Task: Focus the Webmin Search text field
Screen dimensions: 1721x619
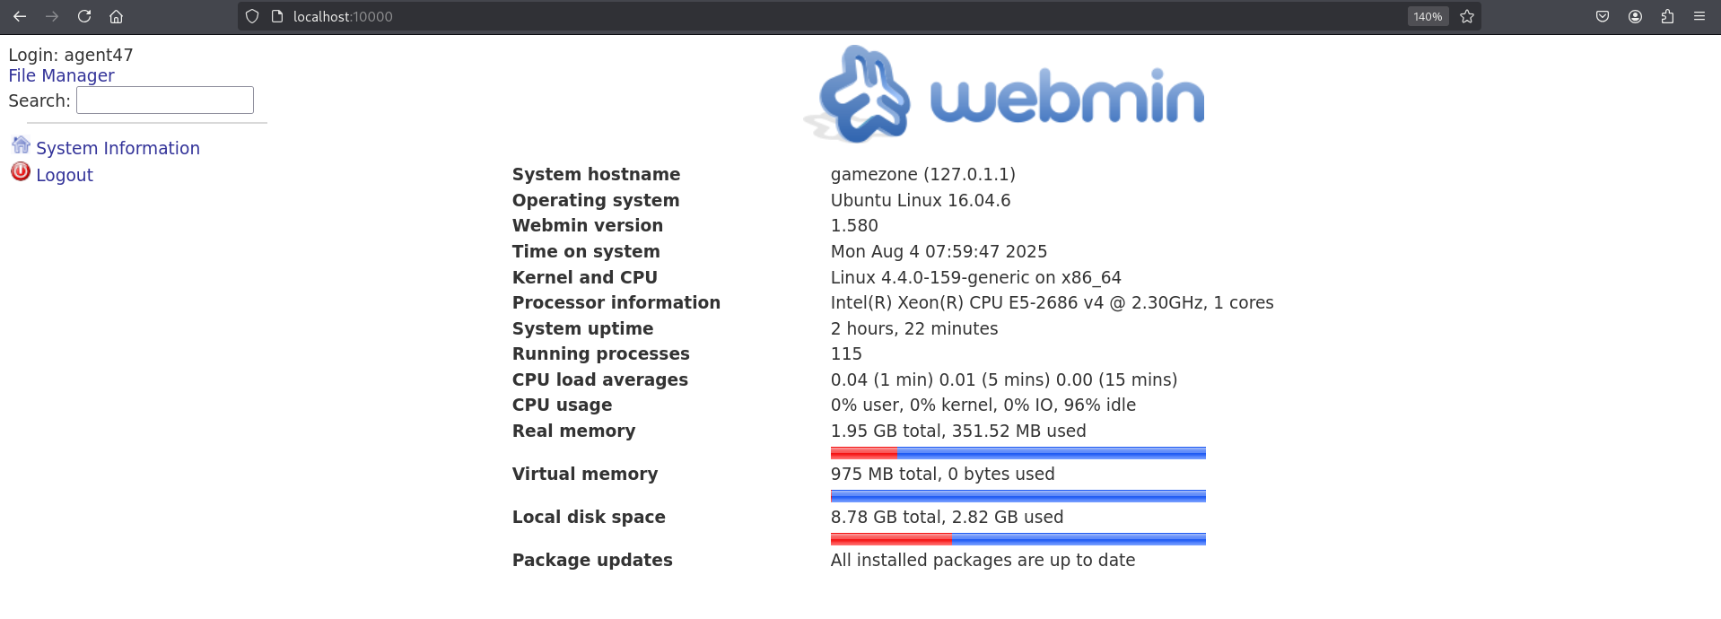Action: (165, 100)
